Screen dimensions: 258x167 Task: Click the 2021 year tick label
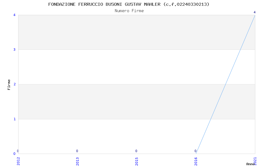pyautogui.click(x=255, y=161)
